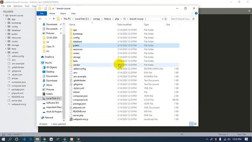Open the Home ribbon tab
This screenshot has width=252, height=142.
[52, 13]
